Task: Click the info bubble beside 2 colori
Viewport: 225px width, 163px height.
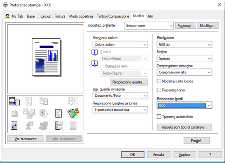Action: (x=94, y=52)
